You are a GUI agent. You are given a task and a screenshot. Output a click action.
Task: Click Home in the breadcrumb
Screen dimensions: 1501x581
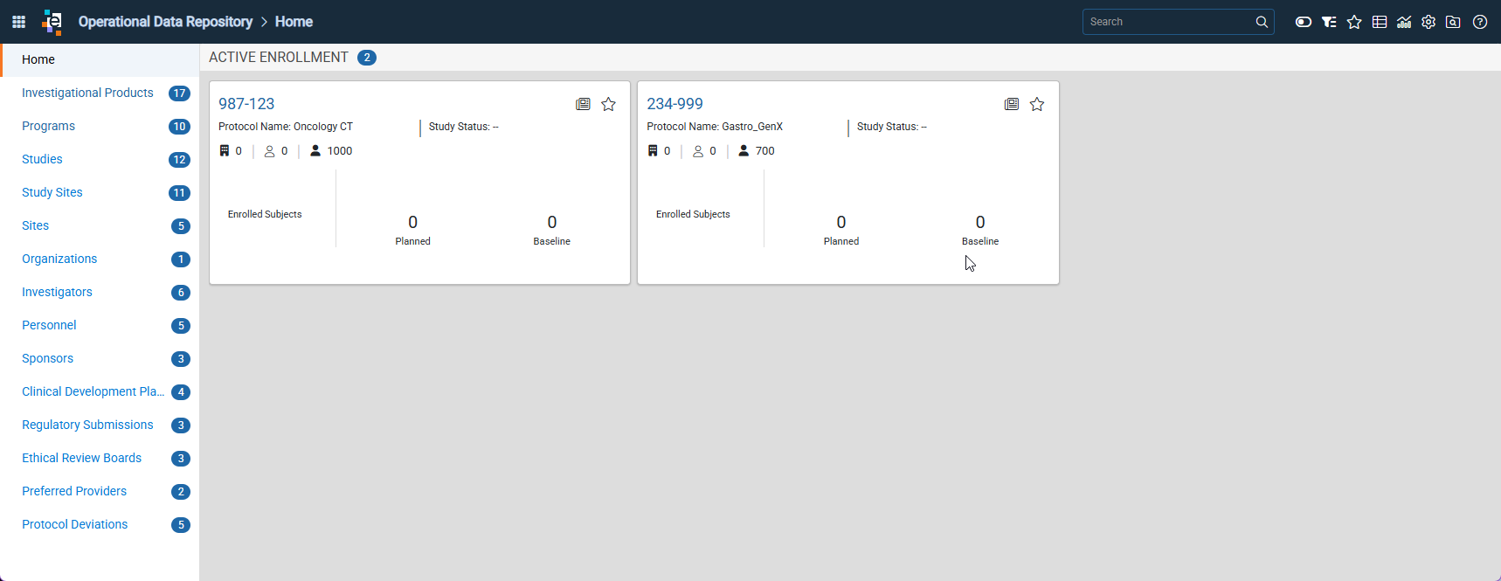[x=294, y=22]
